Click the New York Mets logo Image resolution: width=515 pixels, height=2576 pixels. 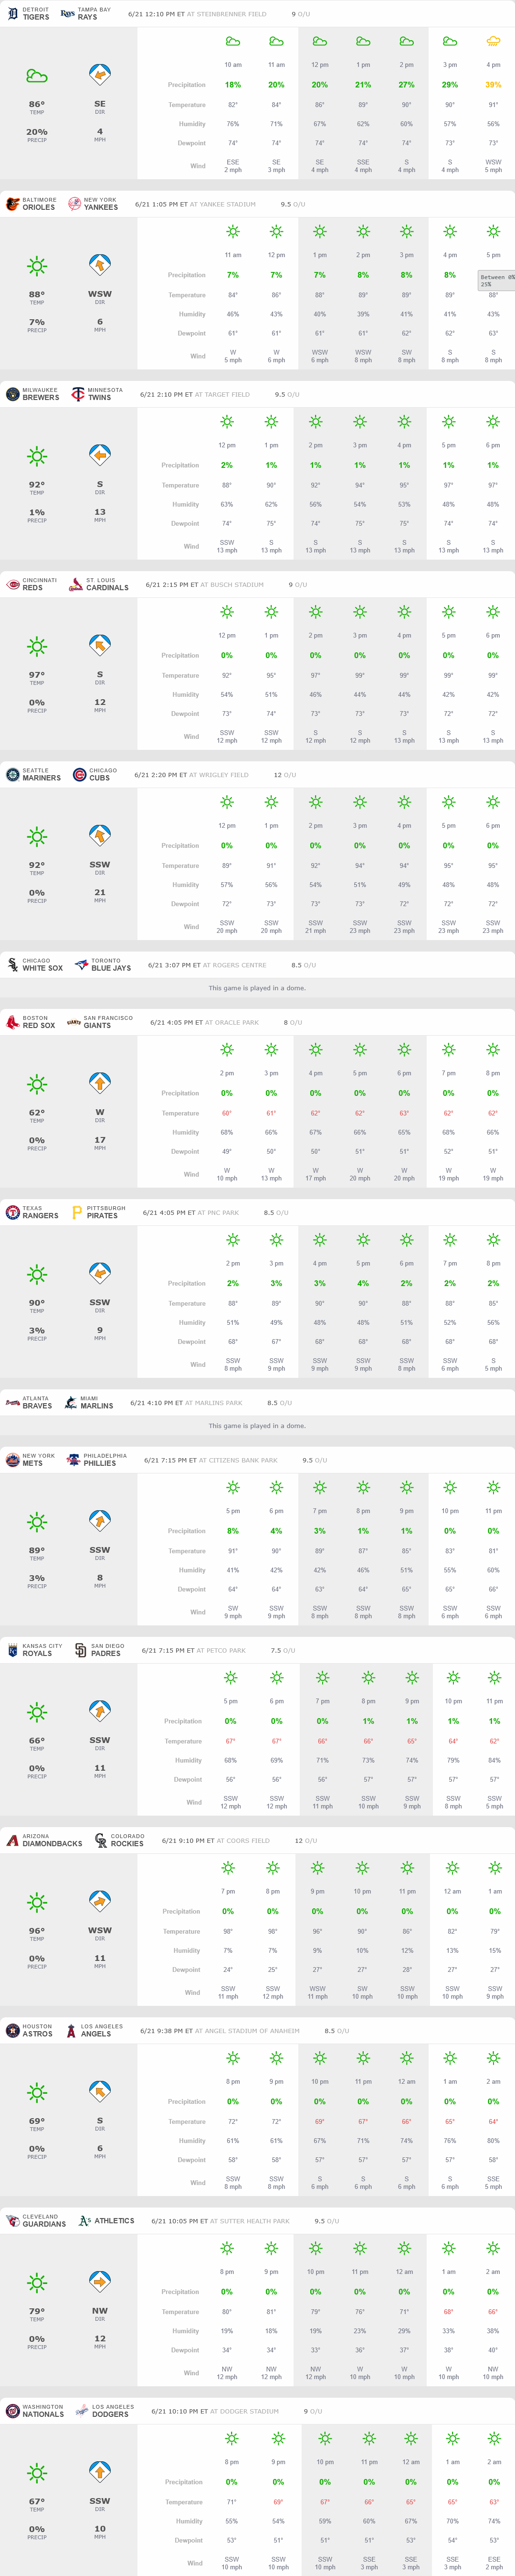(13, 1460)
